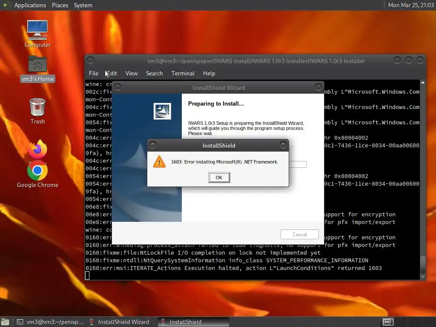Click the progress bar in InstallShield Wizard
436x327 pixels.
coord(298,164)
